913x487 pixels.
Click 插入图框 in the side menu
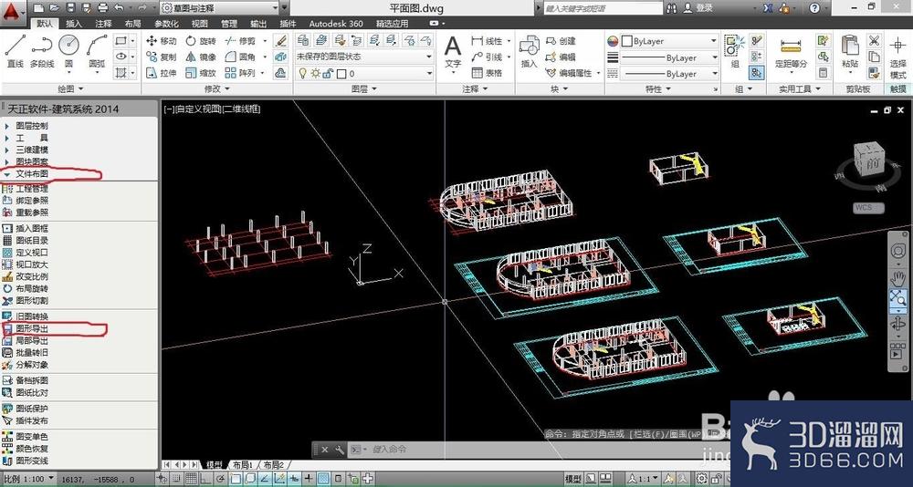tap(32, 229)
